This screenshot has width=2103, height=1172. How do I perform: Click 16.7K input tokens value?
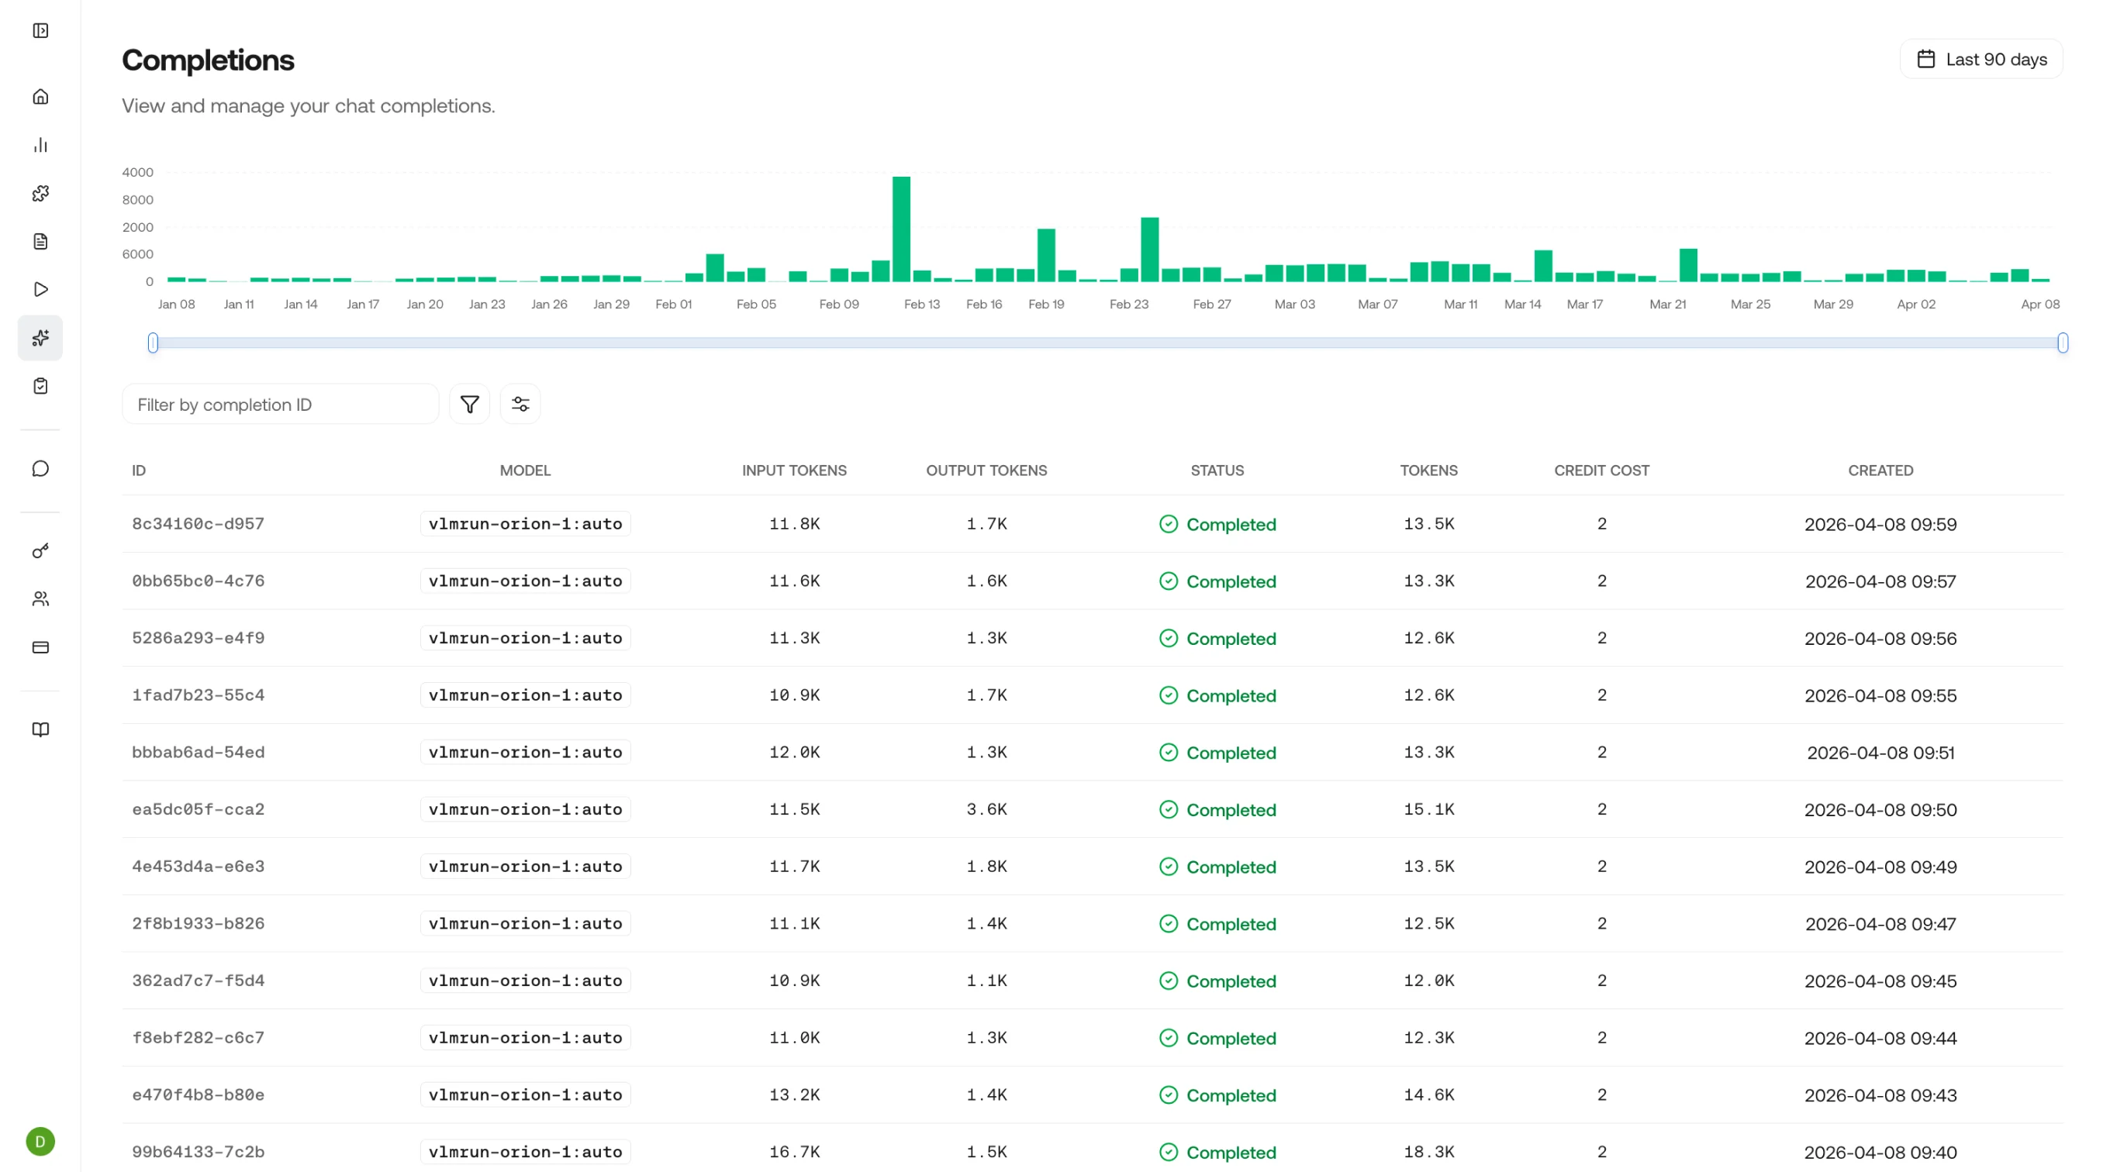click(x=794, y=1153)
